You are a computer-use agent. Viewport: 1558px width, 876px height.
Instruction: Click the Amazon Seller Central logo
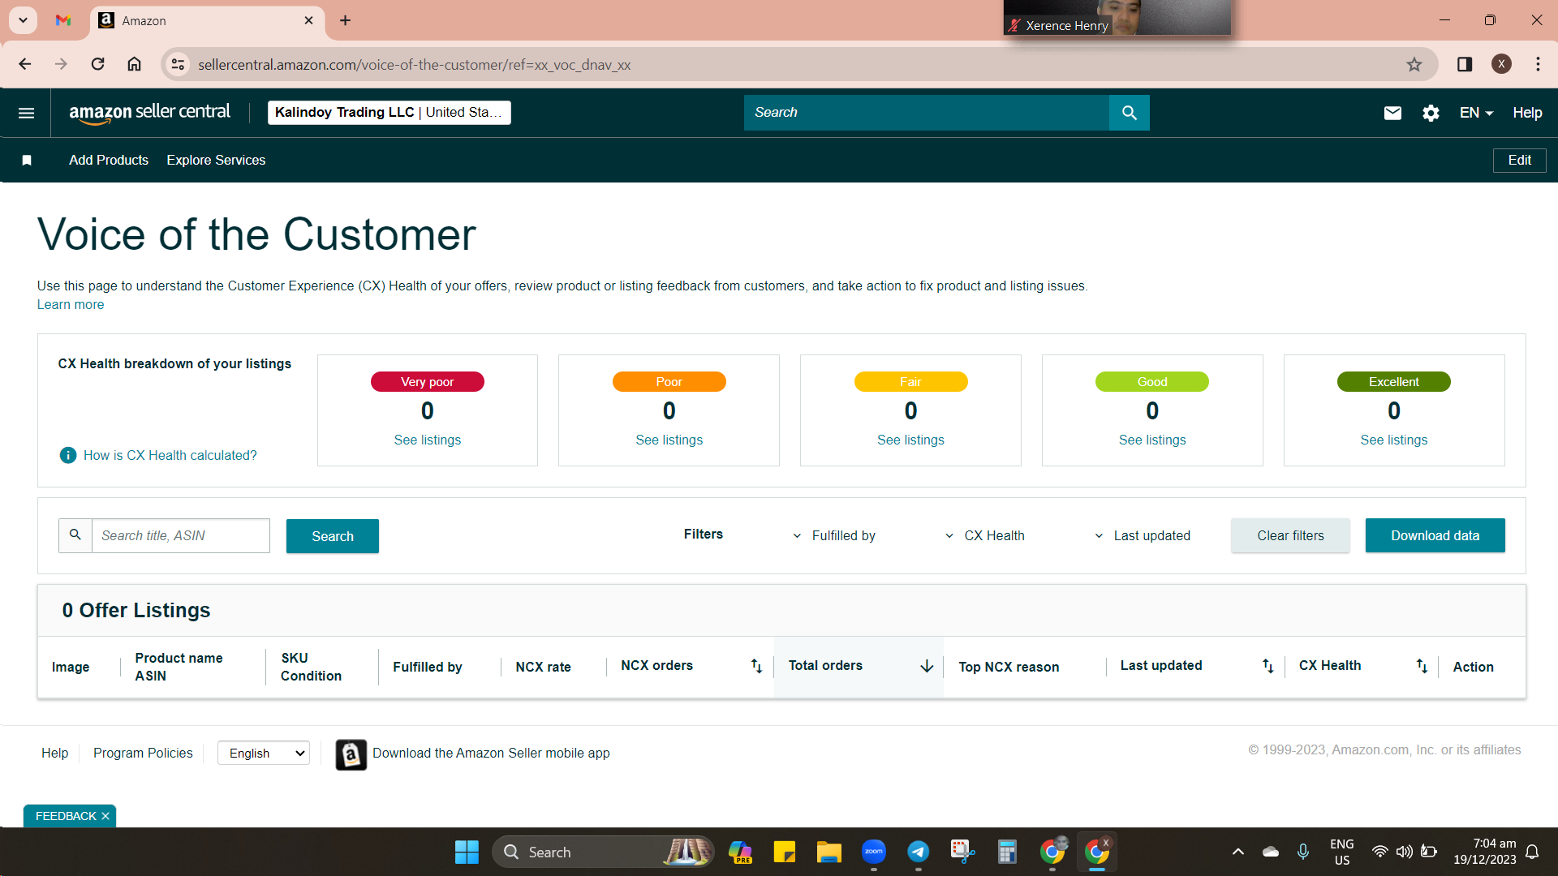[x=149, y=113]
